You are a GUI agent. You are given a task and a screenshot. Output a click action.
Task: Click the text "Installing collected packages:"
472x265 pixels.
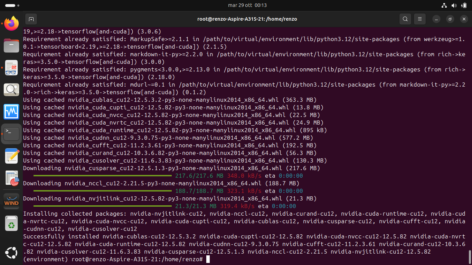coord(75,214)
